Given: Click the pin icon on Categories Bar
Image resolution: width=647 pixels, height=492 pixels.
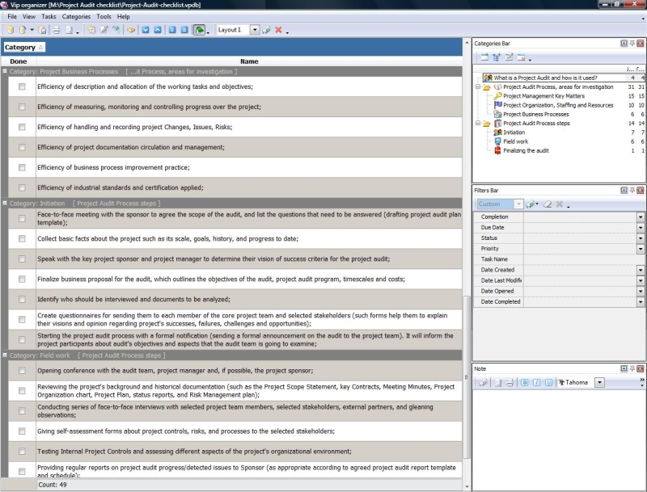Looking at the screenshot, I should point(632,44).
